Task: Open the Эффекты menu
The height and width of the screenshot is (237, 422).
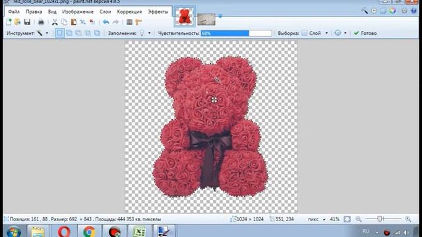Action: [x=158, y=12]
